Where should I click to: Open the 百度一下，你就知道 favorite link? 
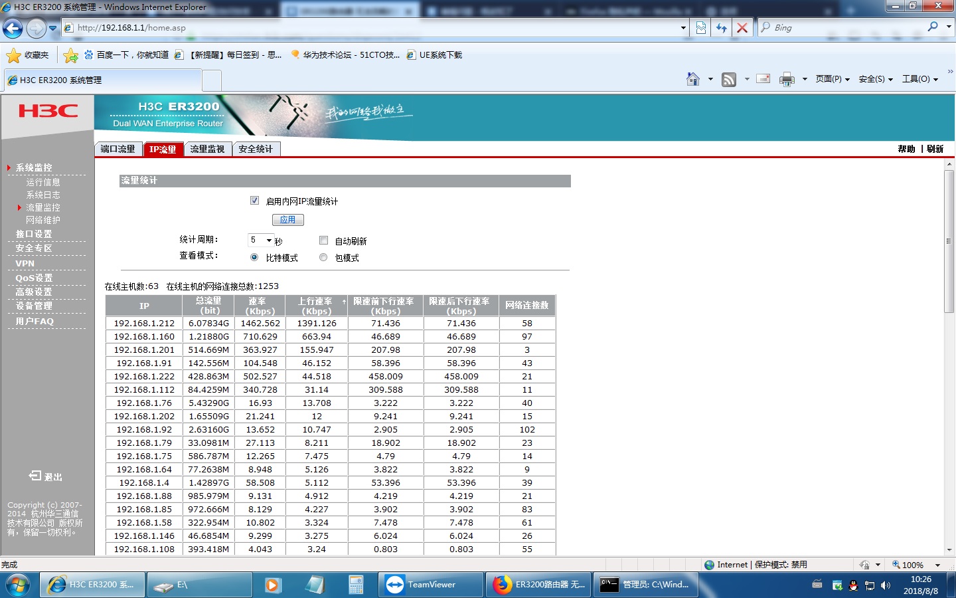point(126,55)
